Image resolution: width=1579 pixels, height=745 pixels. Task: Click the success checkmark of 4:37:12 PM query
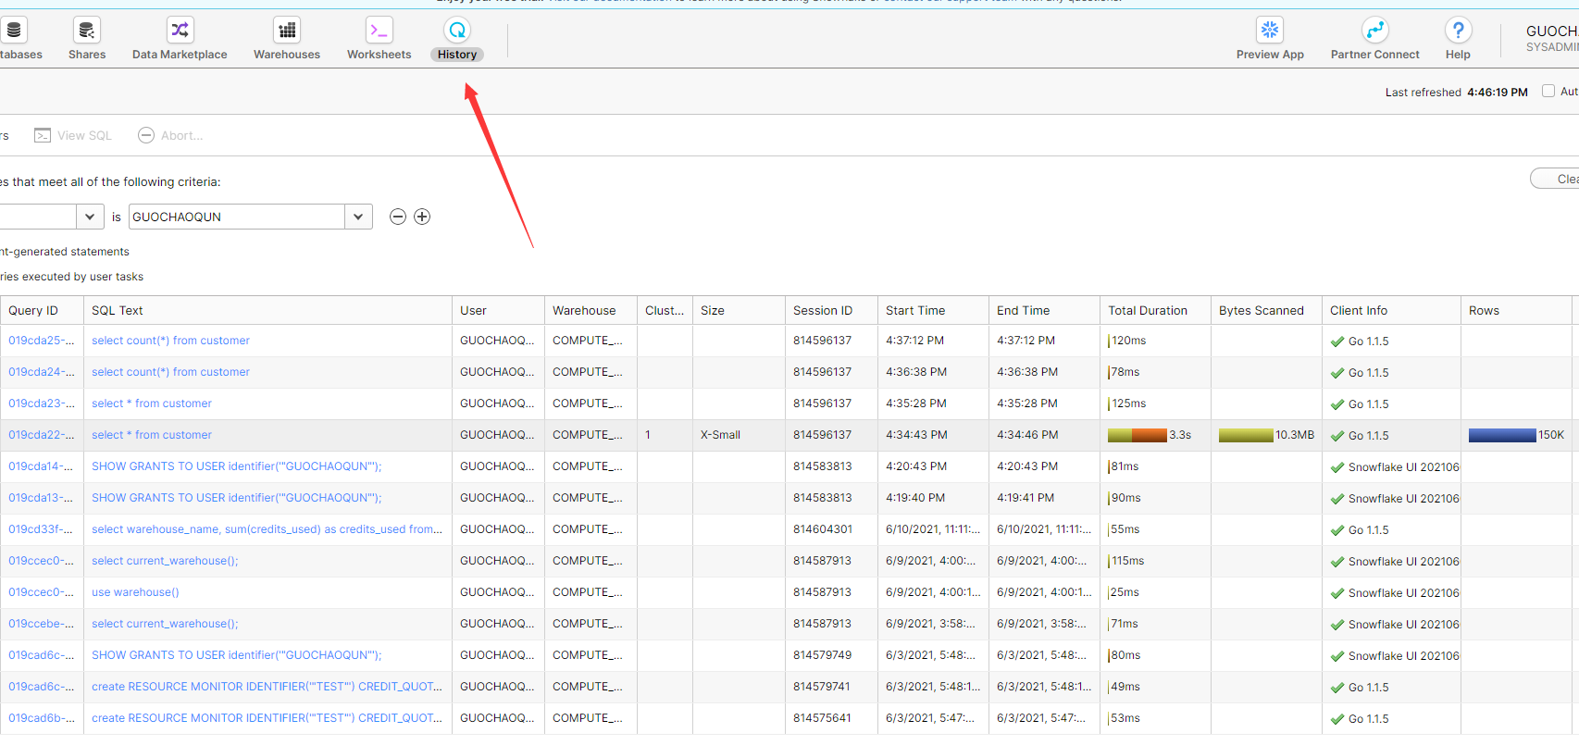point(1337,341)
